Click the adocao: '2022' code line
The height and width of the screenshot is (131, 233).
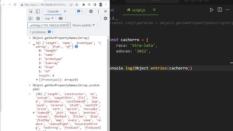133,51
